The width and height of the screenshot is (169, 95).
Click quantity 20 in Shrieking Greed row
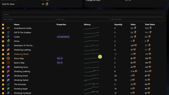(115, 76)
